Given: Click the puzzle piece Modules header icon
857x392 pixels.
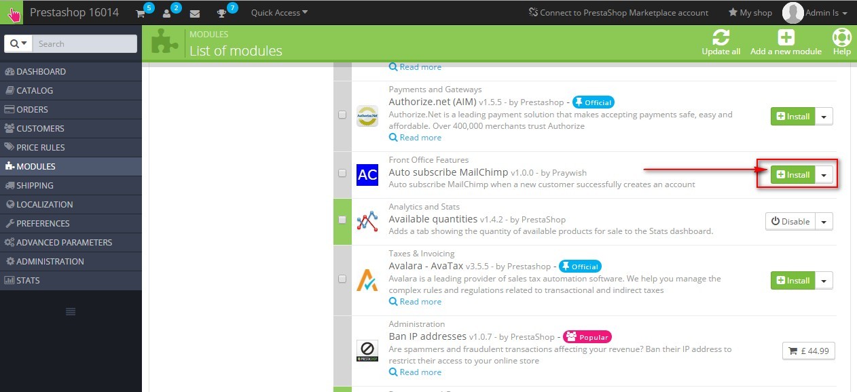Looking at the screenshot, I should tap(166, 42).
